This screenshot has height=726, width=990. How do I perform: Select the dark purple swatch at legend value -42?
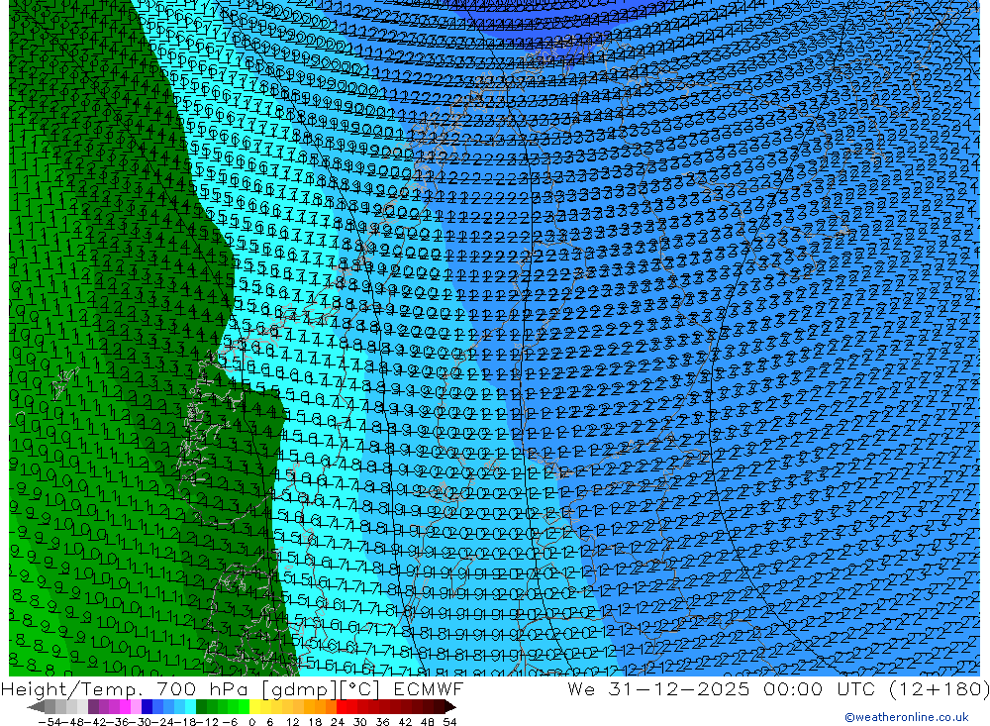(93, 707)
